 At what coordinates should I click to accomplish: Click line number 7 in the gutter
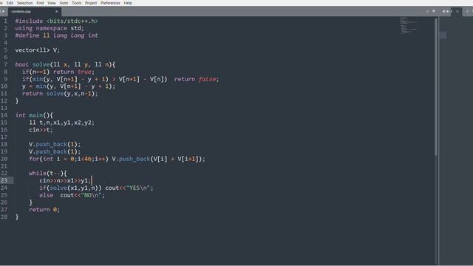(5, 64)
